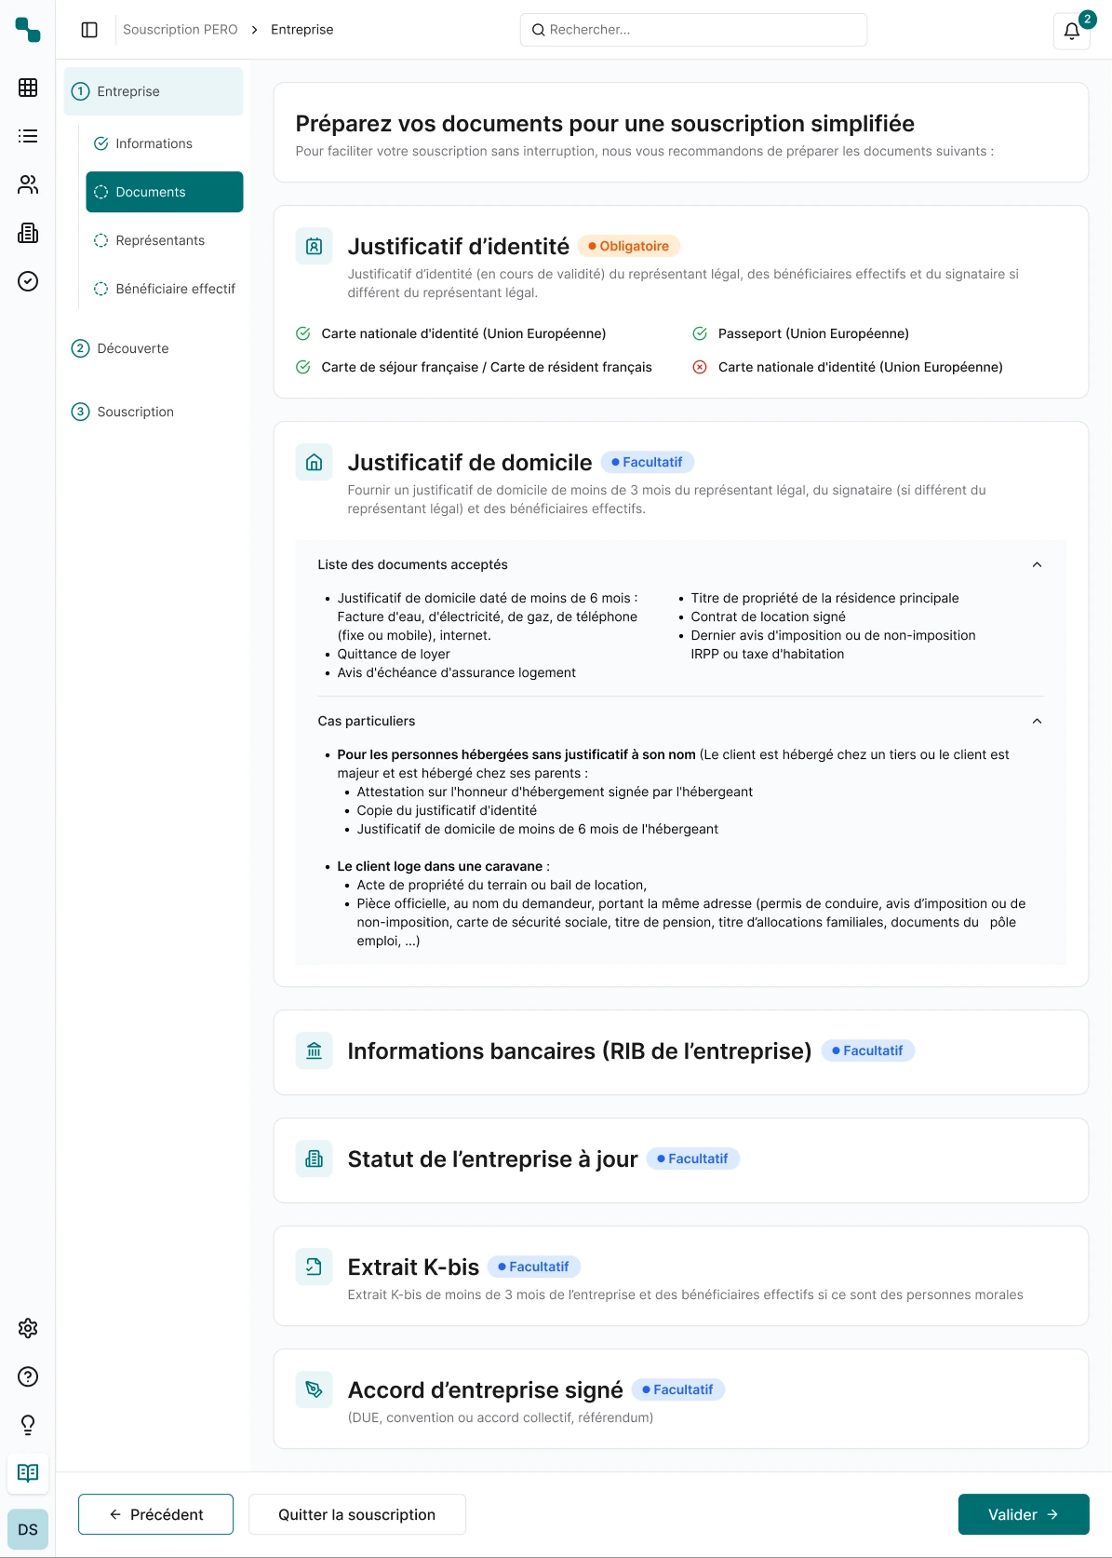This screenshot has width=1112, height=1558.
Task: Click Facultatif badge beside Justificatif de domicile
Action: point(648,462)
